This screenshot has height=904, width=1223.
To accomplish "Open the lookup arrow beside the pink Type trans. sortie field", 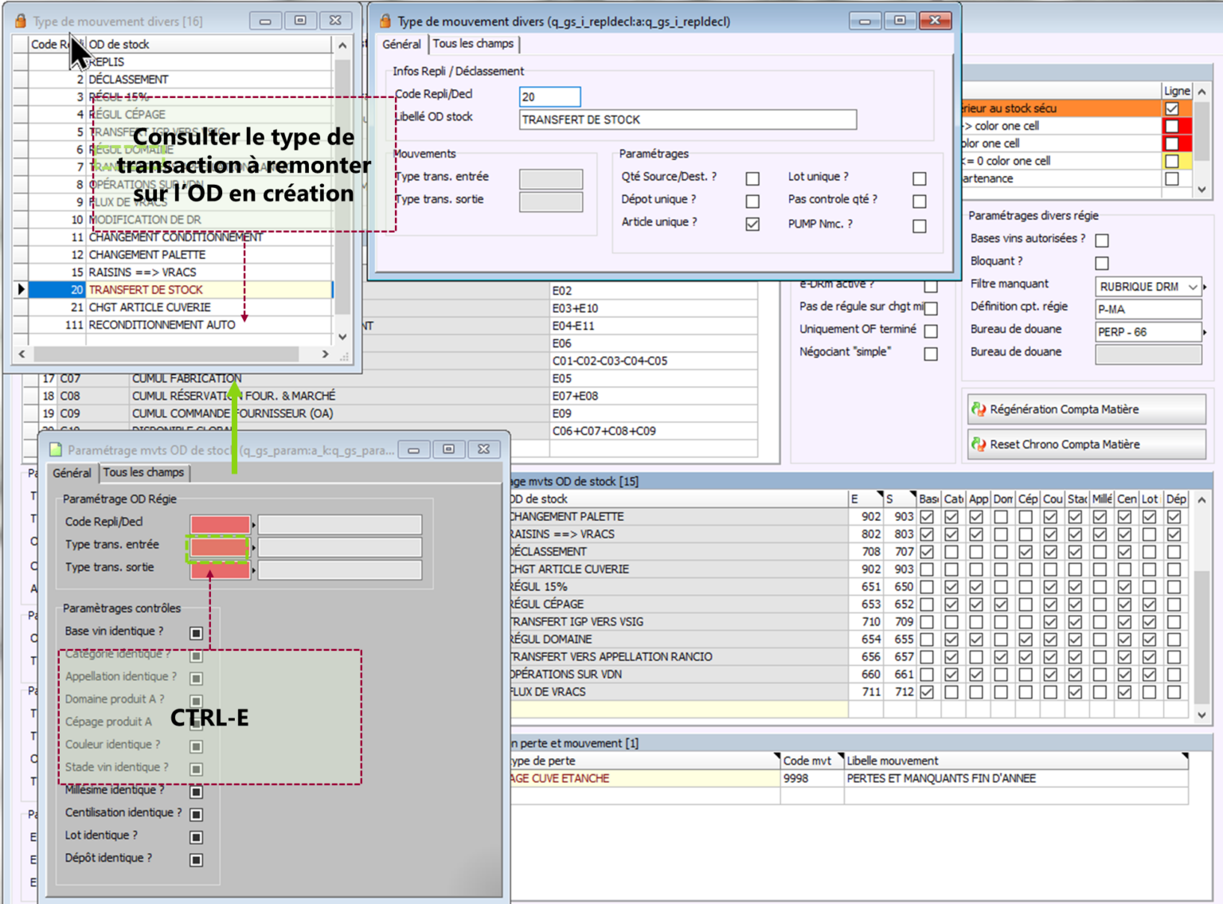I will (254, 570).
